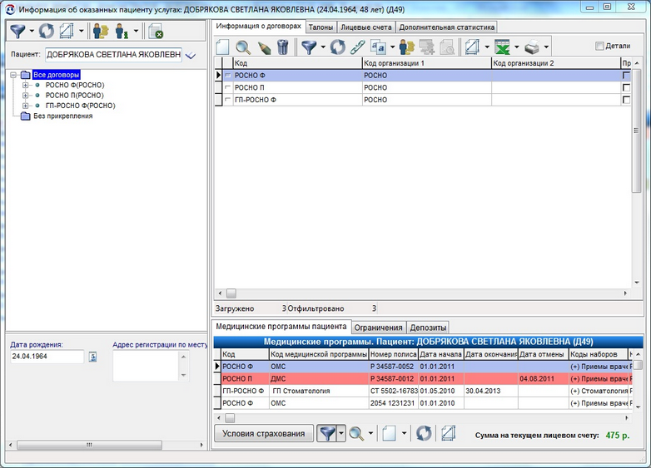651x468 pixels.
Task: Delete the record with the trash bin icon
Action: click(x=283, y=47)
